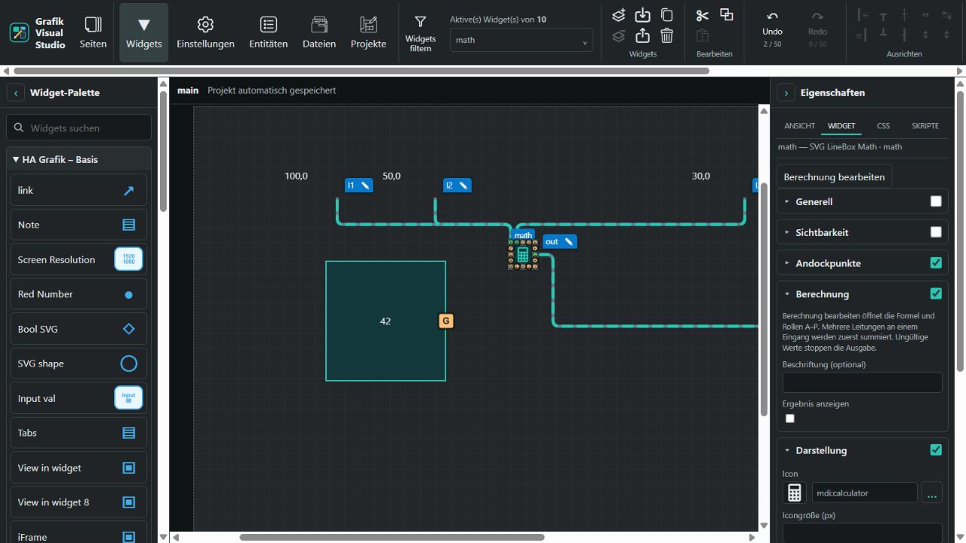Viewport: 966px width, 543px height.
Task: Switch to the CSS tab
Action: (883, 126)
